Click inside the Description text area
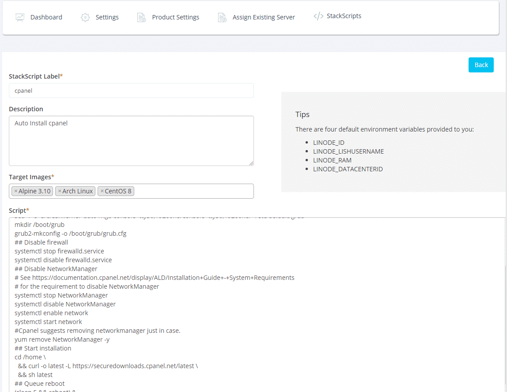This screenshot has height=392, width=507. coord(131,141)
